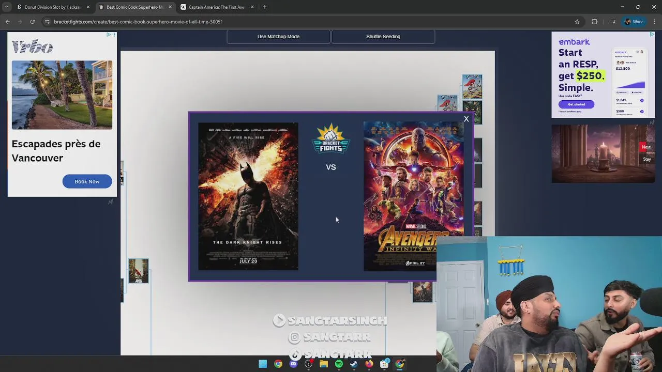The image size is (662, 372).
Task: Open the active Chrome profile taskbar icon
Action: [x=400, y=364]
